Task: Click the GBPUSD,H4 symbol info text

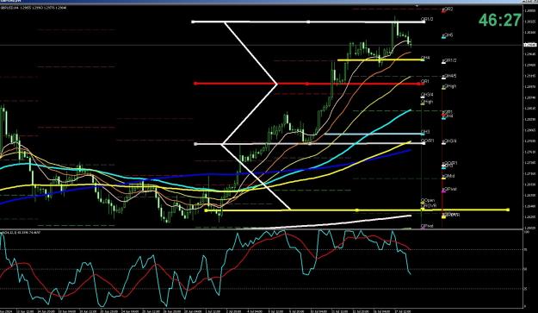Action: 34,8
